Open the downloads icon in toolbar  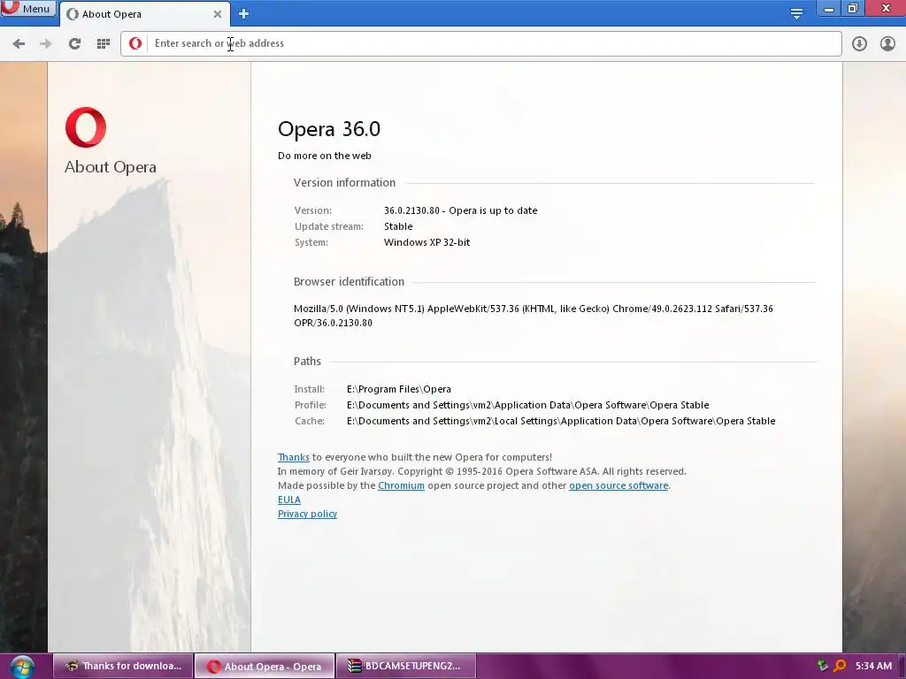point(859,43)
